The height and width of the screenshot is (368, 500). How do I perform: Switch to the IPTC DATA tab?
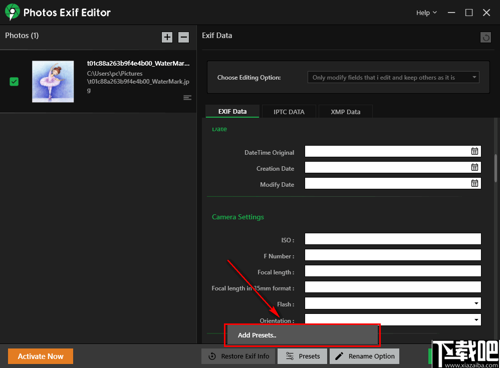pyautogui.click(x=289, y=112)
